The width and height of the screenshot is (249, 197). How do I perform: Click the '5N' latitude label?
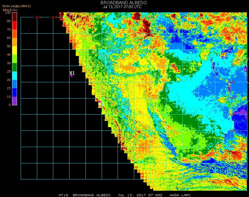pos(233,33)
